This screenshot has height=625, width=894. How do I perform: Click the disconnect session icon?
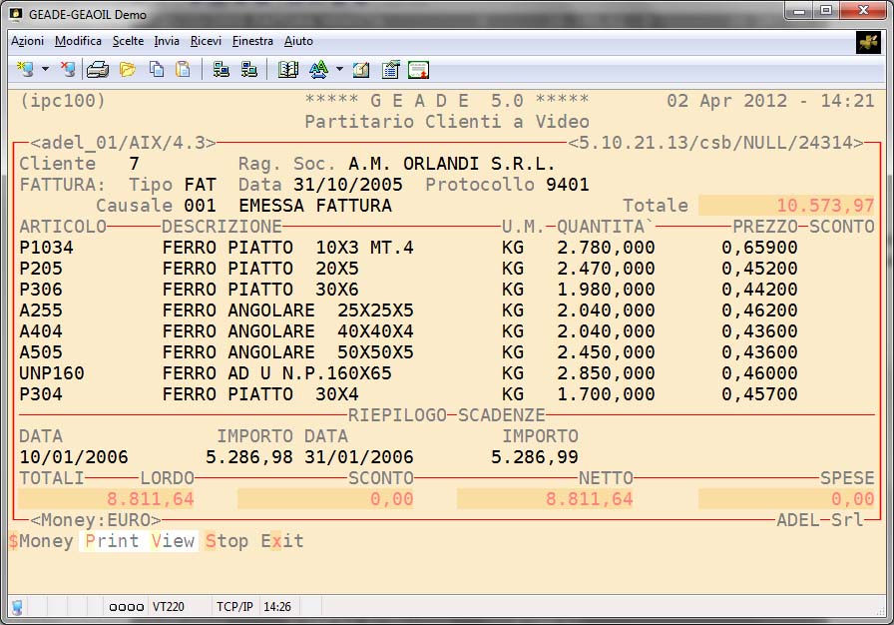click(67, 70)
